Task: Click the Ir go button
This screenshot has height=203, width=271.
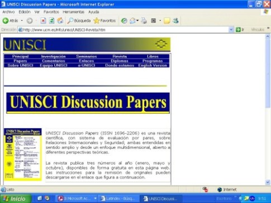Action: pyautogui.click(x=240, y=30)
